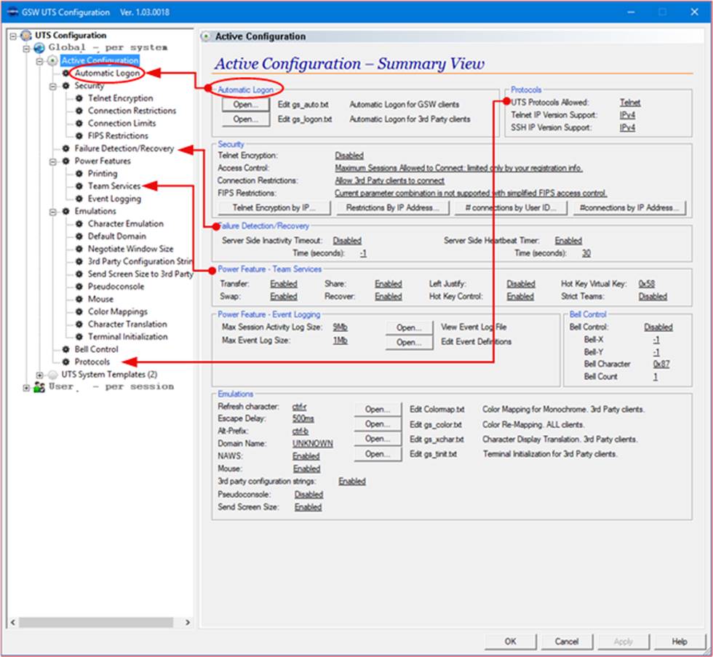This screenshot has width=713, height=657.
Task: Click the Active Configuration header icon
Action: click(x=206, y=36)
